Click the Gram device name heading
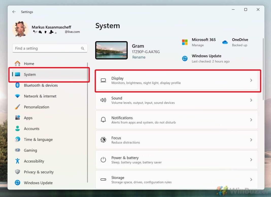 click(138, 46)
